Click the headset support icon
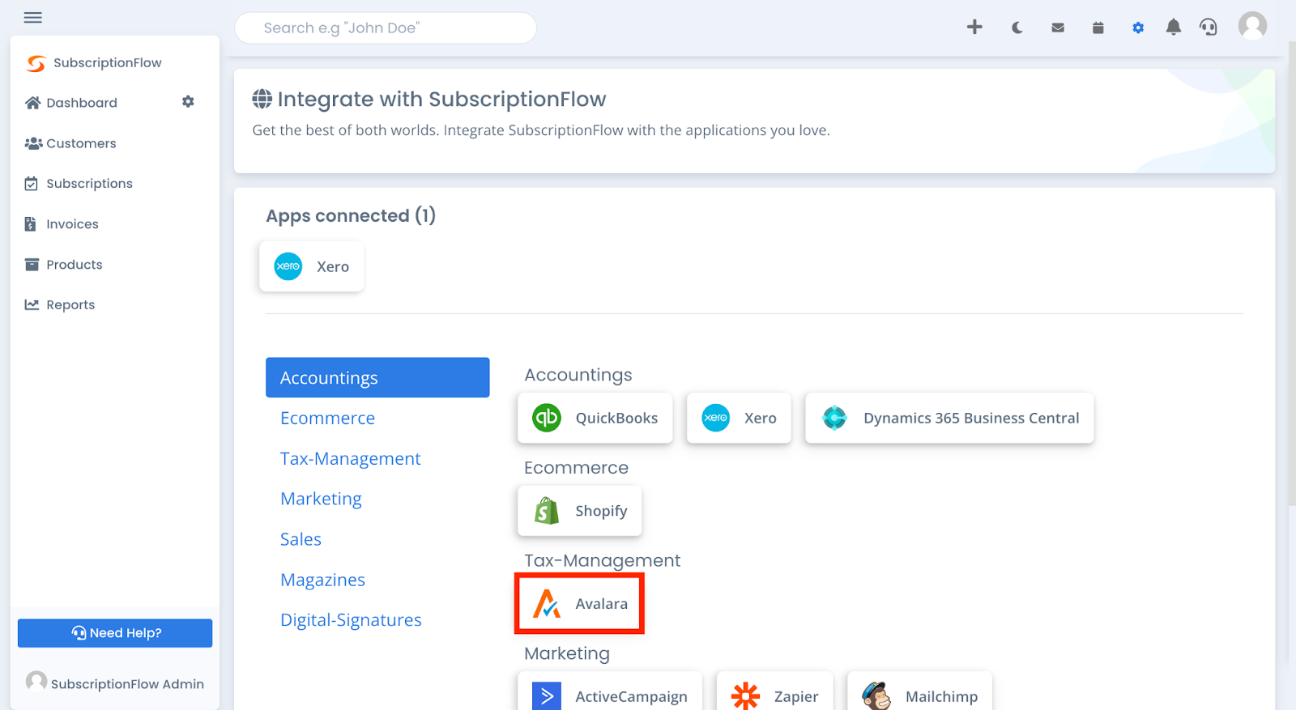Viewport: 1296px width, 710px height. 1209,27
